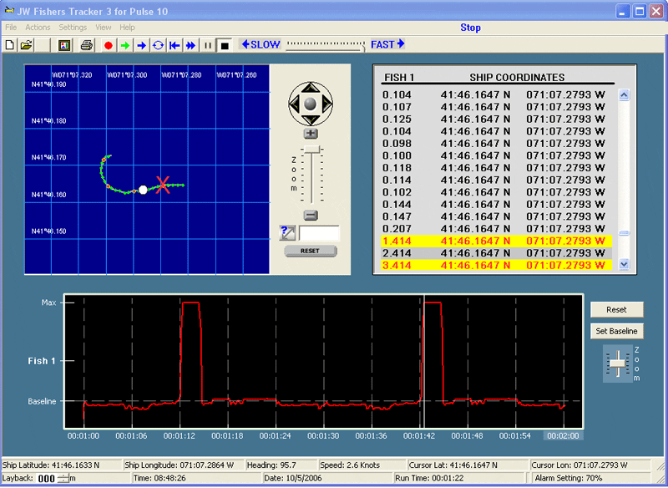Open the View menu
This screenshot has width=668, height=488.
[103, 28]
